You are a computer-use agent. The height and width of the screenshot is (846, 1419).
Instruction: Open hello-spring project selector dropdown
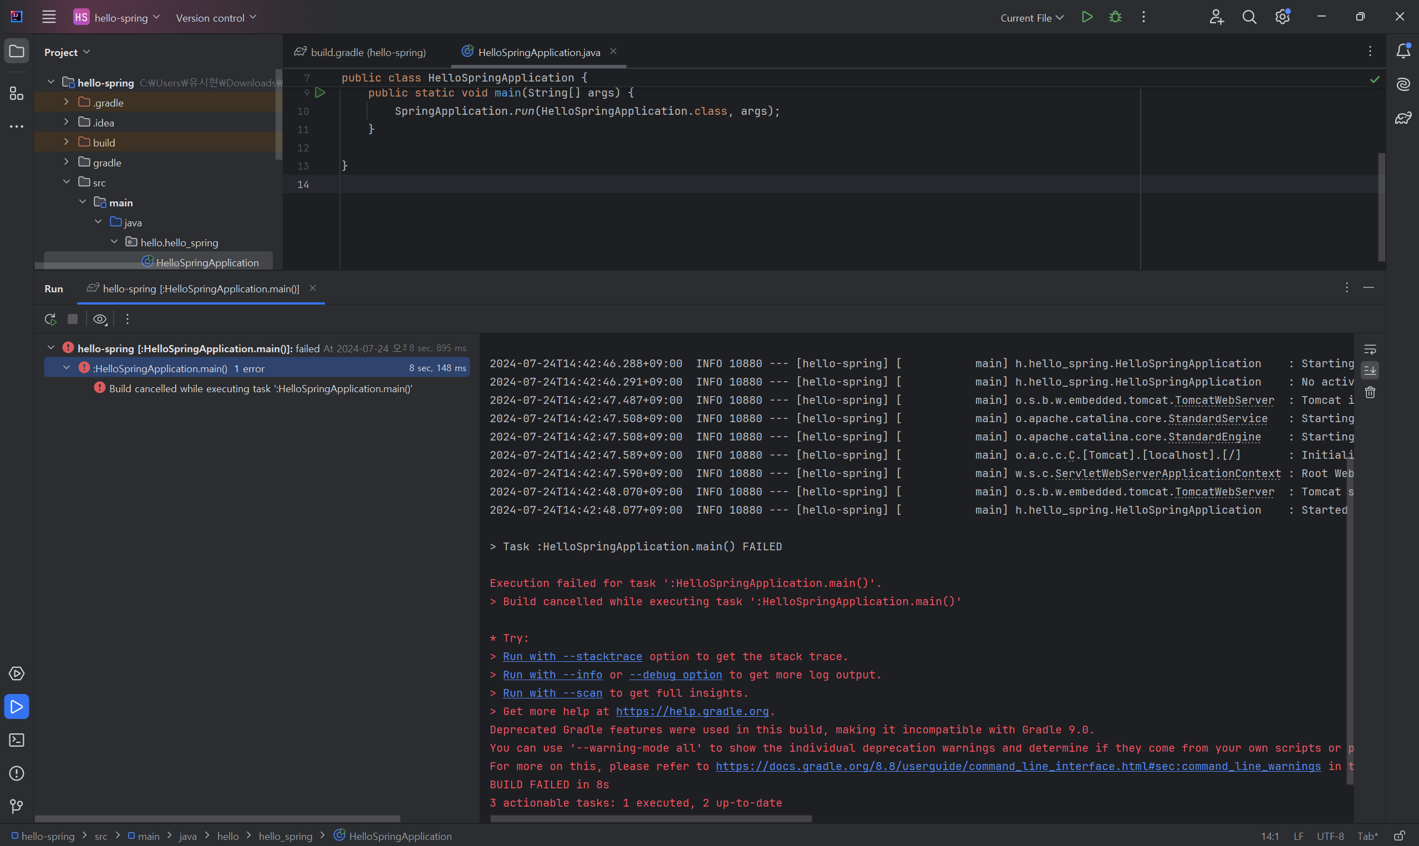[117, 17]
